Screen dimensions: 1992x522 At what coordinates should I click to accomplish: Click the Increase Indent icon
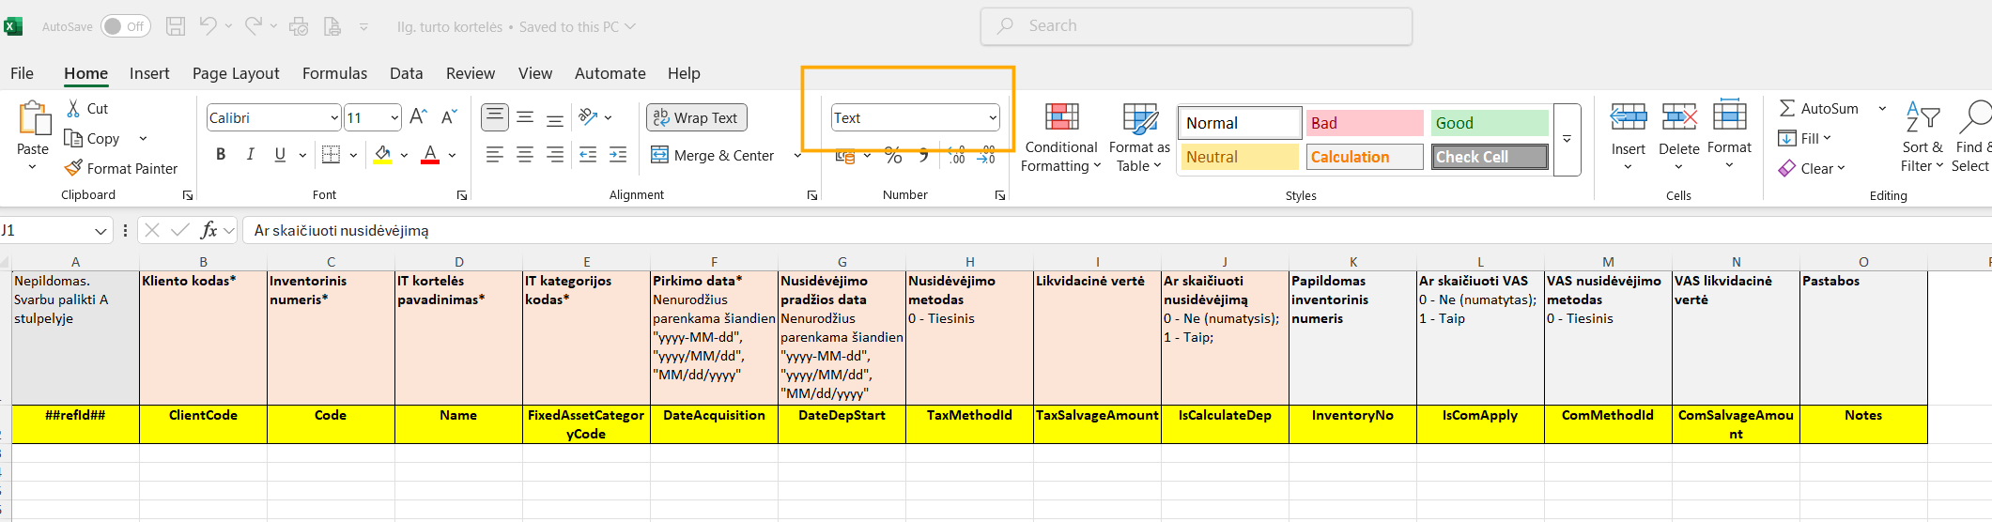click(618, 155)
